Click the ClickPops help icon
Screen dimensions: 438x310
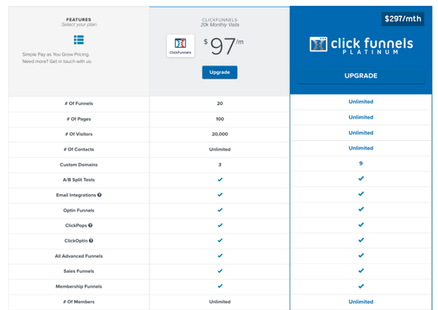(90, 226)
